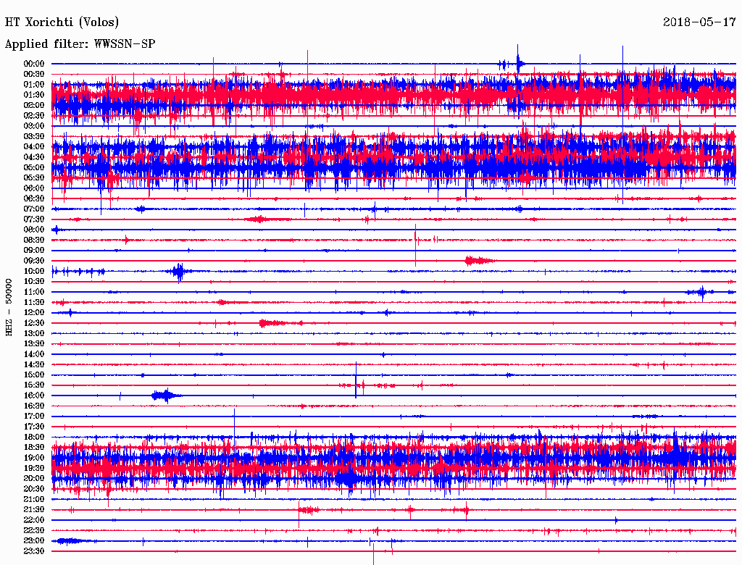Click the date label 2018-05-17
The image size is (742, 565).
click(x=699, y=22)
